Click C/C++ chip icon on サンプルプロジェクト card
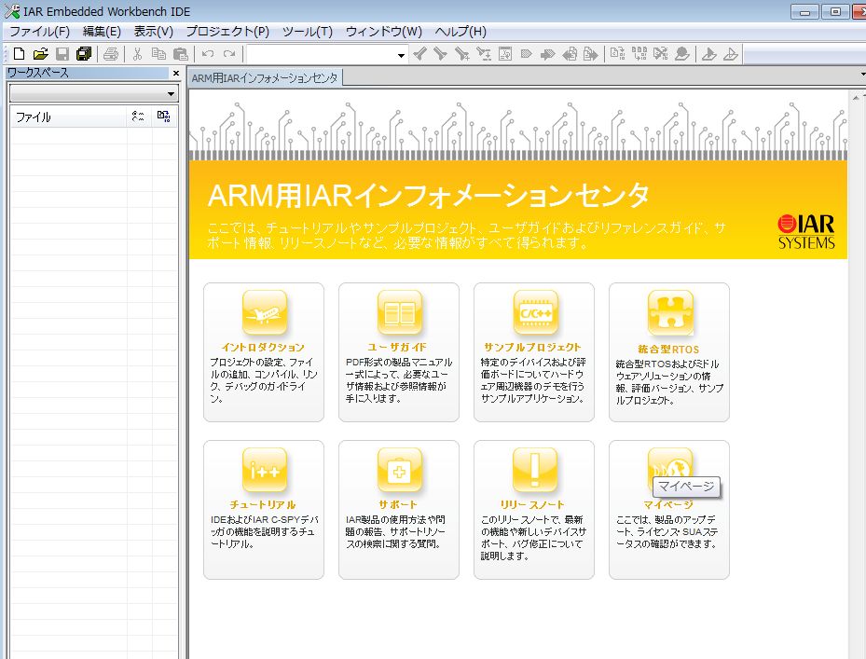 (x=535, y=312)
